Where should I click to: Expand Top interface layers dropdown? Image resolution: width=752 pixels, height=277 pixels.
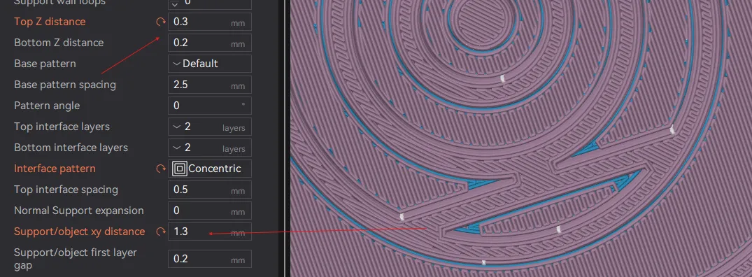point(210,127)
